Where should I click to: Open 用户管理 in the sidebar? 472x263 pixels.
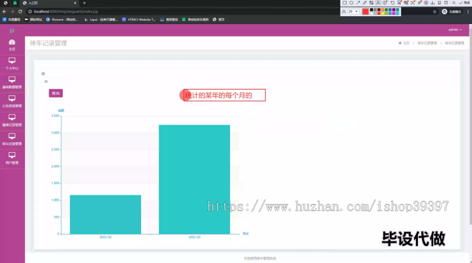(12, 158)
